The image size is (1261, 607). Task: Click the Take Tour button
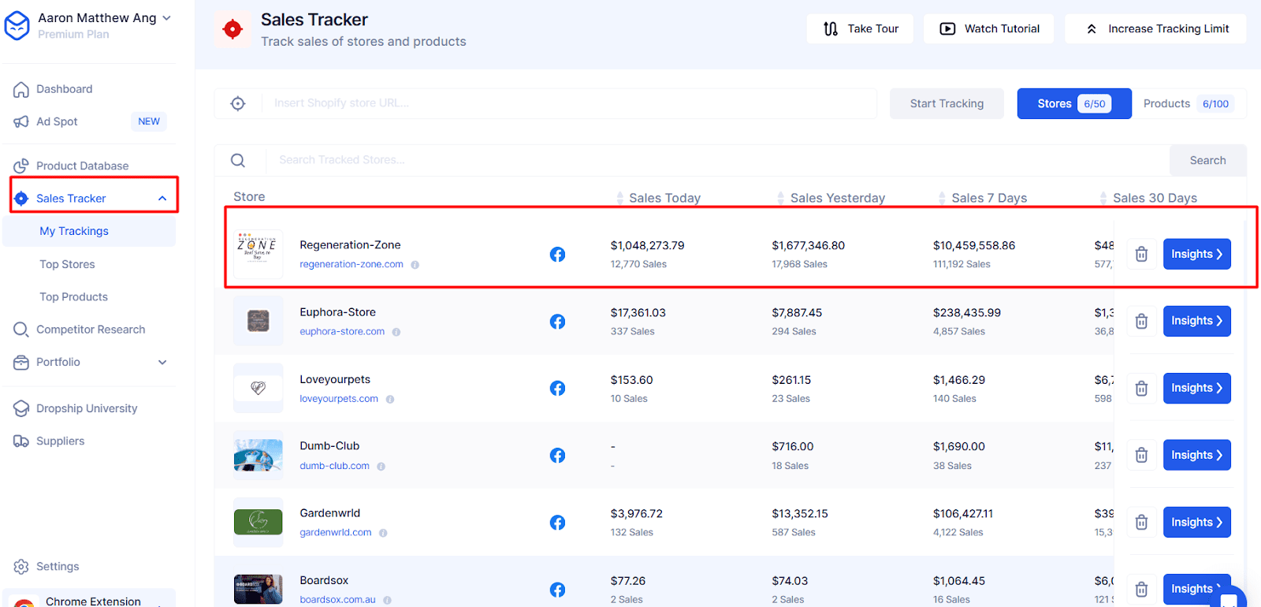[x=860, y=28]
